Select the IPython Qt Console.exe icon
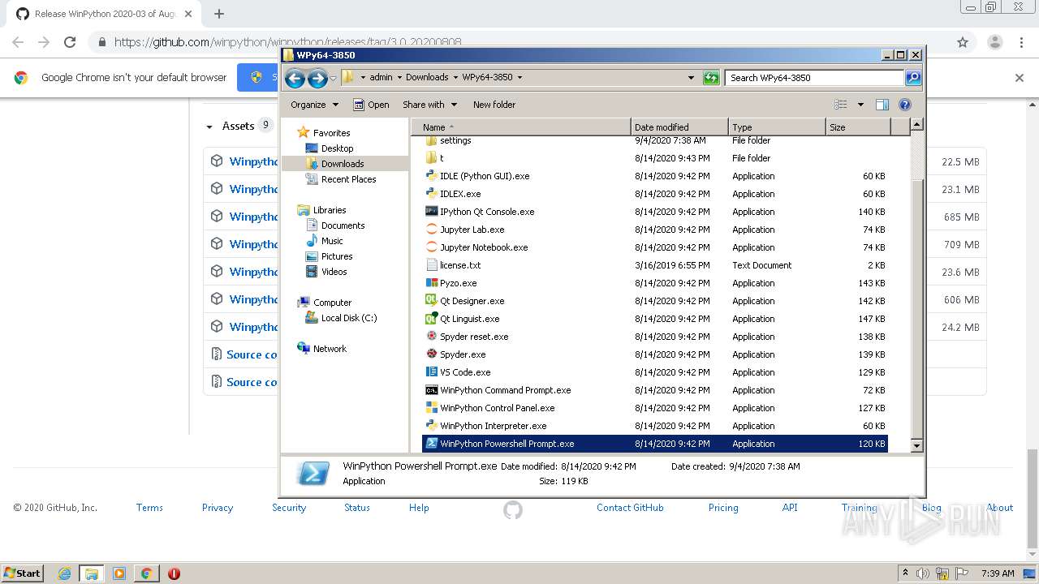 [432, 212]
